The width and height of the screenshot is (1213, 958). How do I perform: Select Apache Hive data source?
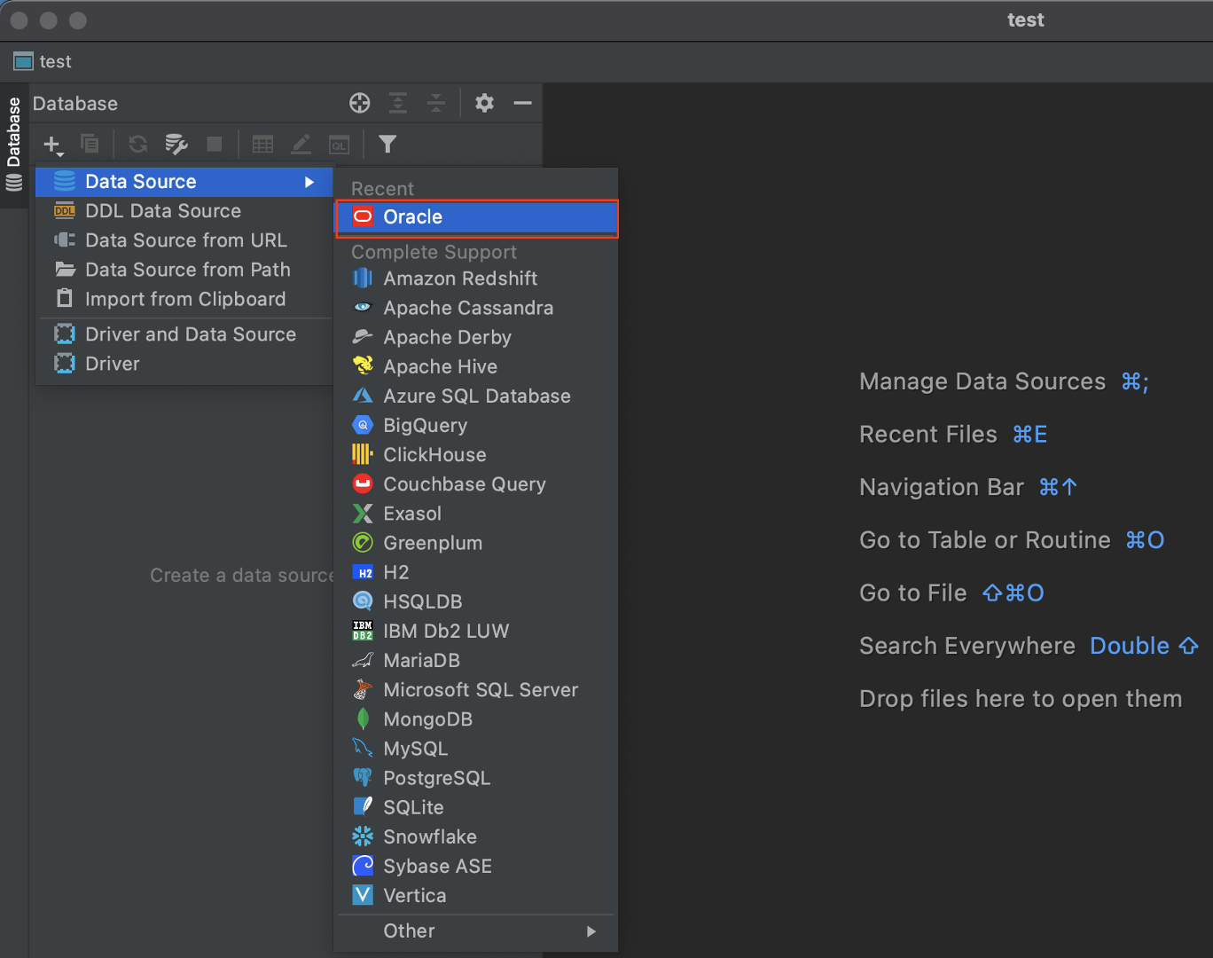(476, 366)
